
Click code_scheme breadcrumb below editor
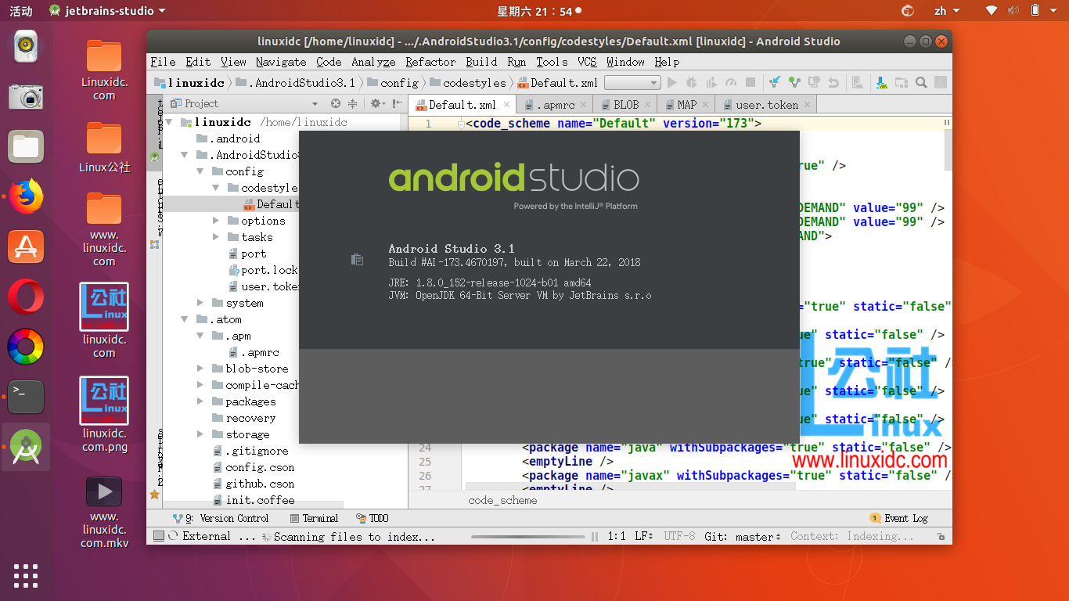pos(502,500)
